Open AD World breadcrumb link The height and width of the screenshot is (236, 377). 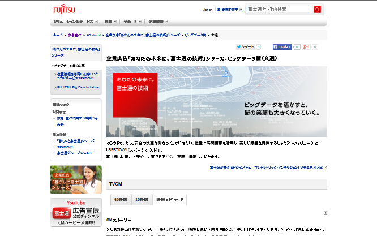pyautogui.click(x=93, y=35)
